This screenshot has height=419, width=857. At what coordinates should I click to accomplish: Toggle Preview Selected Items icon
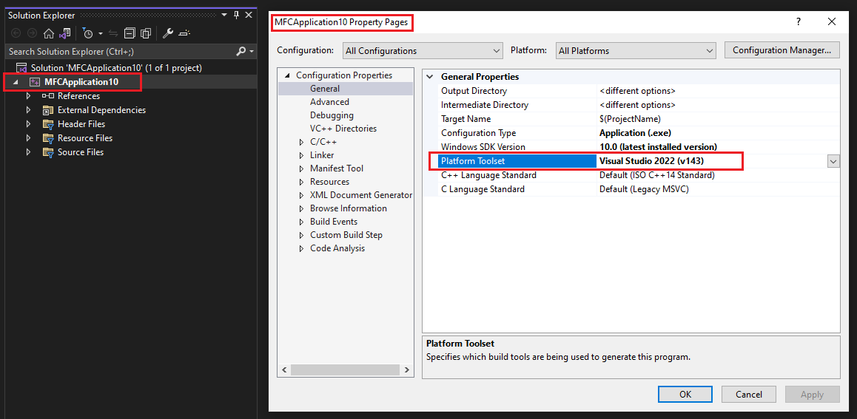tap(184, 34)
